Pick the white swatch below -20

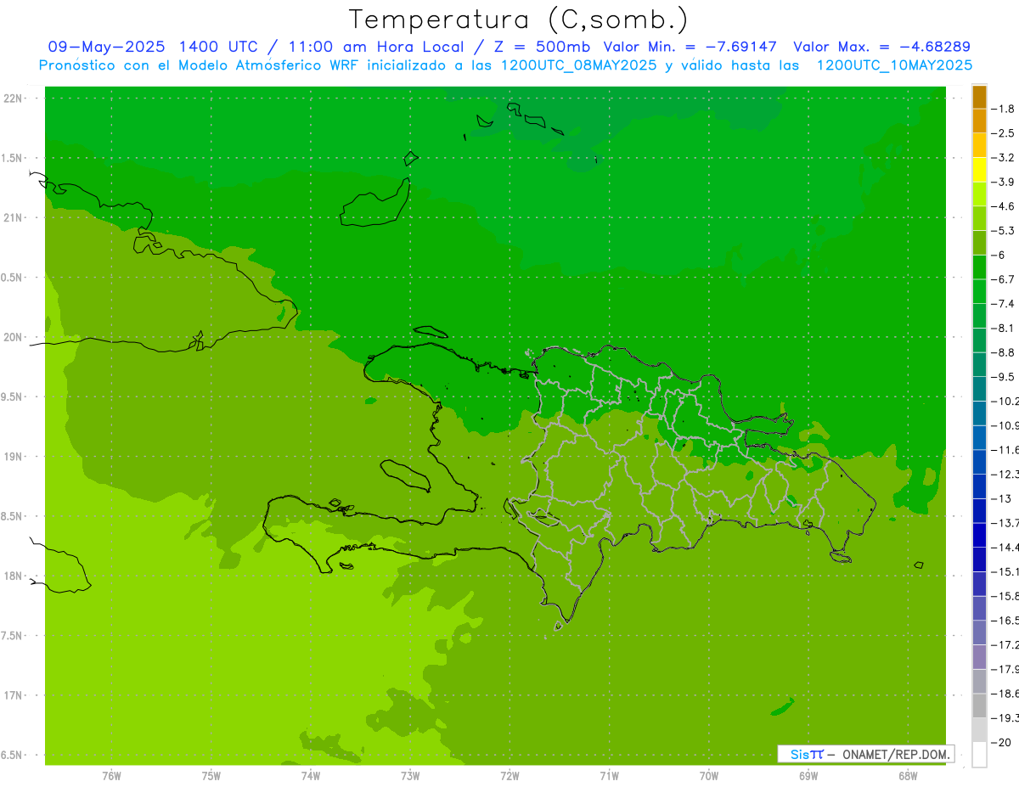(x=979, y=754)
